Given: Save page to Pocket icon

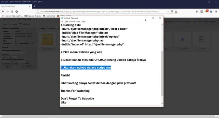Looking at the screenshot, I should click(172, 12).
